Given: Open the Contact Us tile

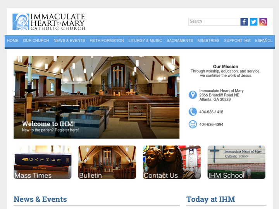Looking at the screenshot, I should tap(172, 162).
